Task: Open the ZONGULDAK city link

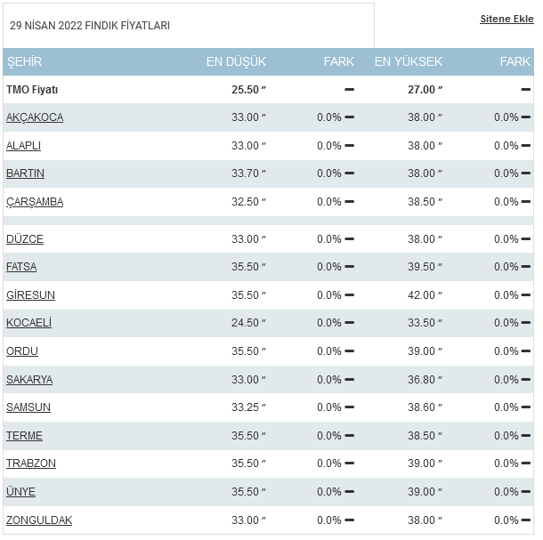Action: pos(39,520)
